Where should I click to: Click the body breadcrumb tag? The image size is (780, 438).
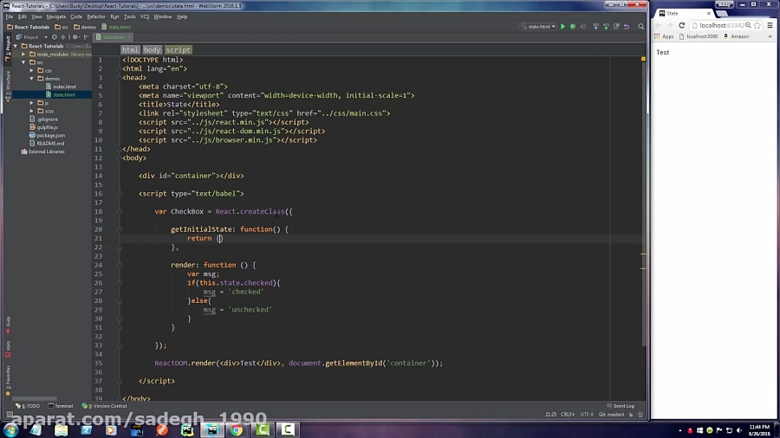point(152,49)
